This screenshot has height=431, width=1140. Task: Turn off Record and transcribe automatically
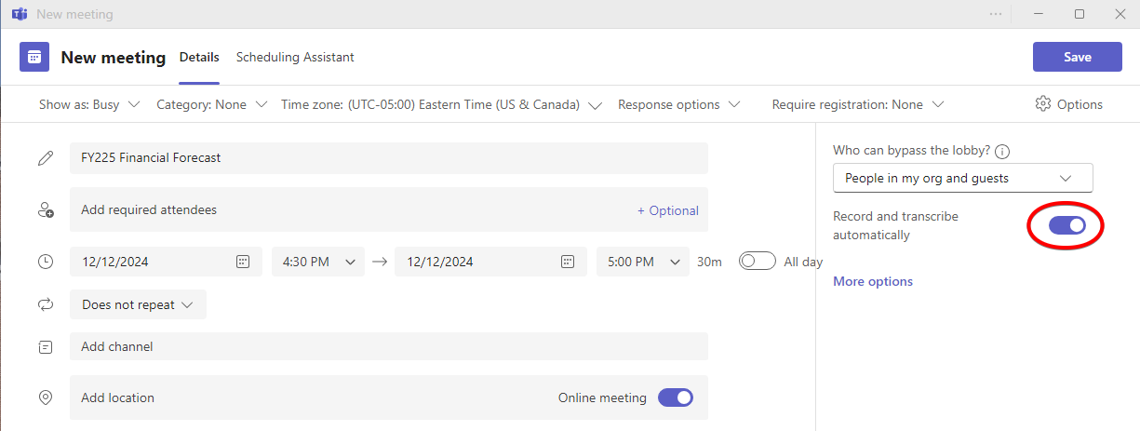click(1066, 225)
